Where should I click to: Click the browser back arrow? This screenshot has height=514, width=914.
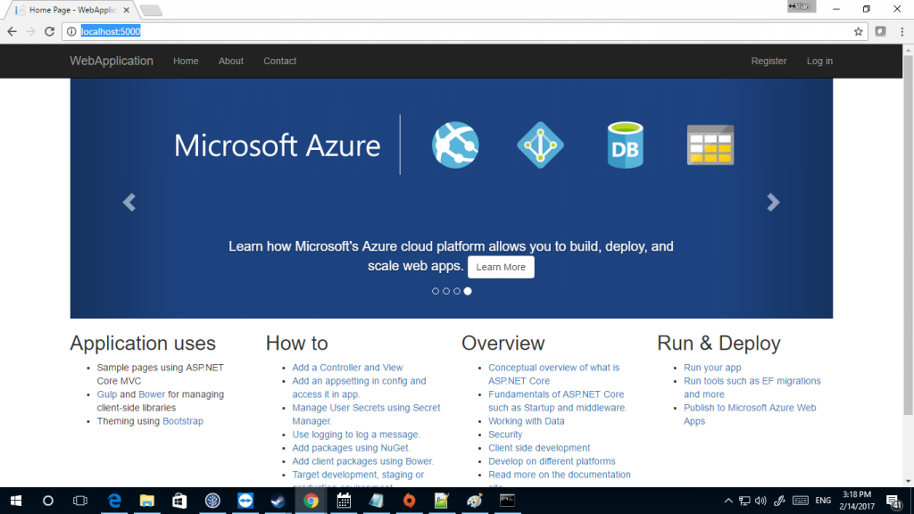click(x=12, y=31)
